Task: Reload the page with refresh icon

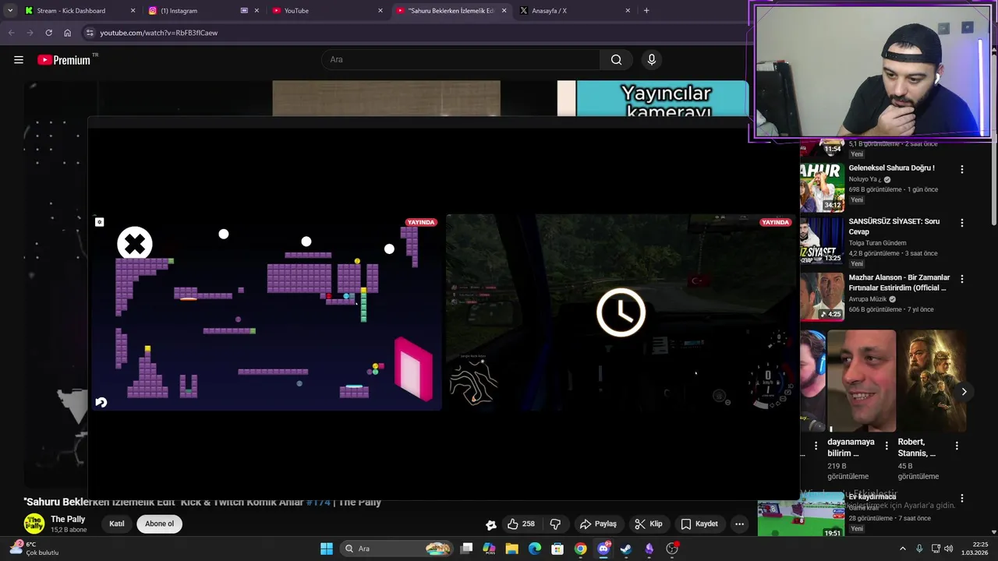Action: [x=48, y=33]
